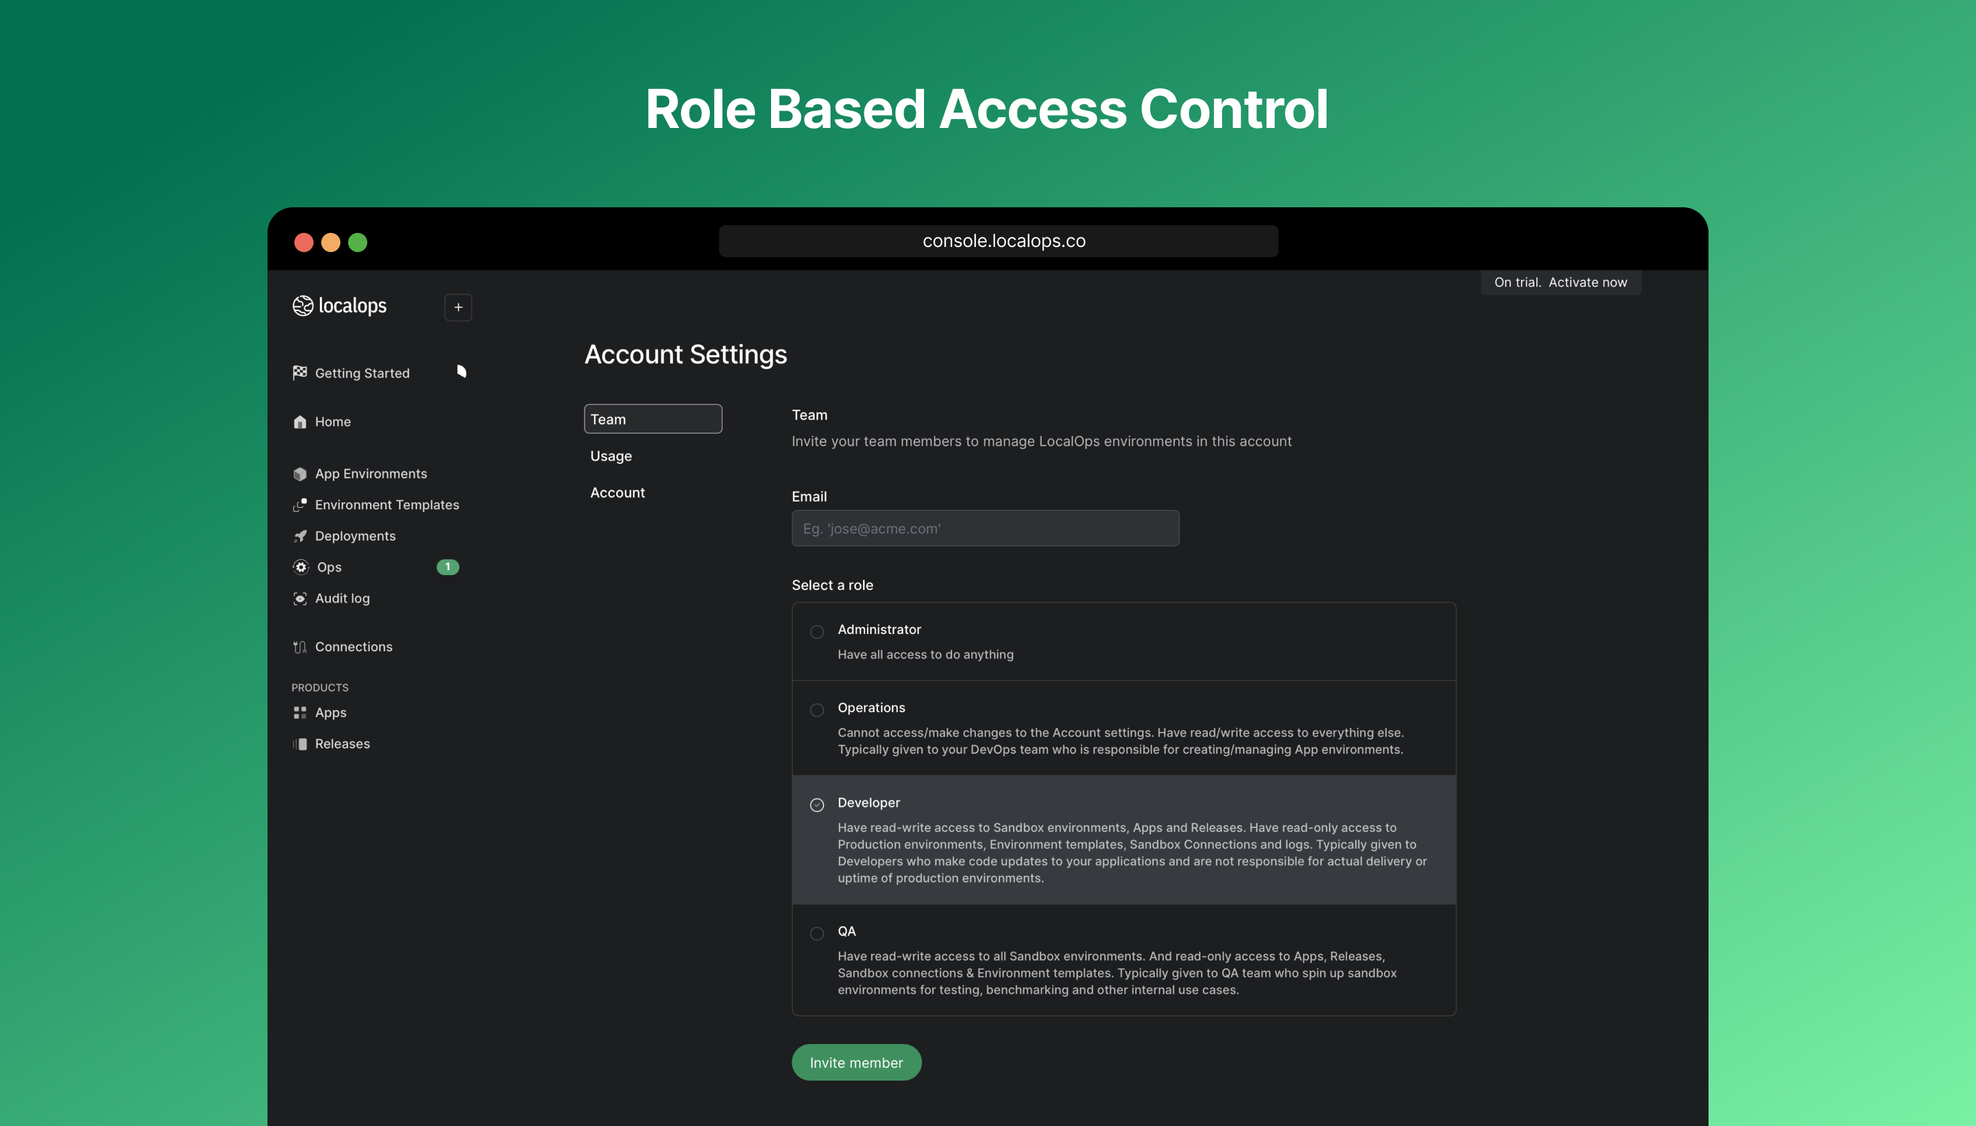Open the Ops page
This screenshot has height=1126, width=1976.
(329, 567)
